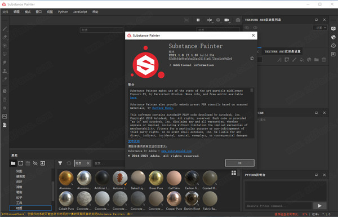Click the trash delete icon in layers toolbar
The height and width of the screenshot is (217, 338).
tap(324, 60)
